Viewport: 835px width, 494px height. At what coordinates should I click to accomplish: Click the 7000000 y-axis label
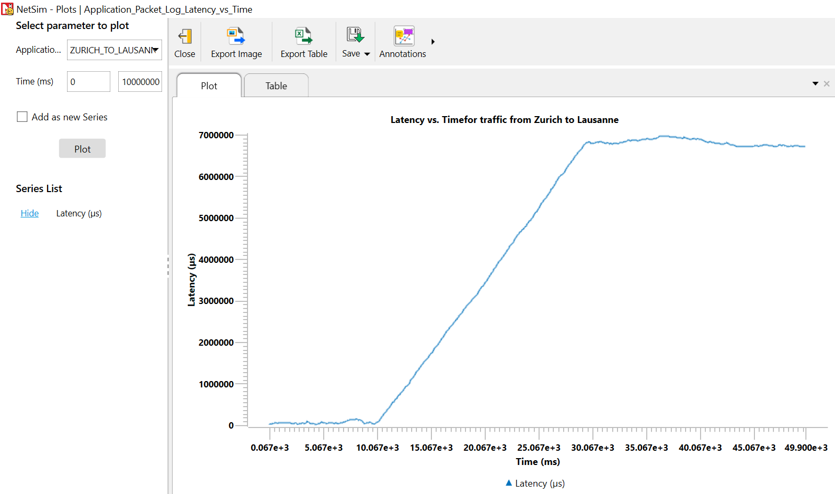(x=216, y=135)
